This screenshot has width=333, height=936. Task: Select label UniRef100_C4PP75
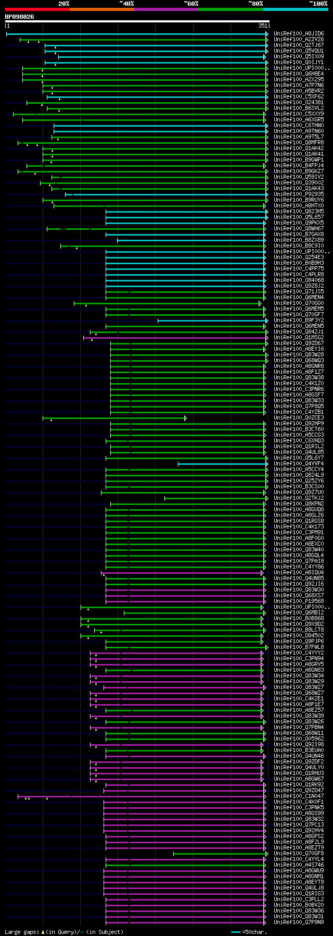[299, 269]
